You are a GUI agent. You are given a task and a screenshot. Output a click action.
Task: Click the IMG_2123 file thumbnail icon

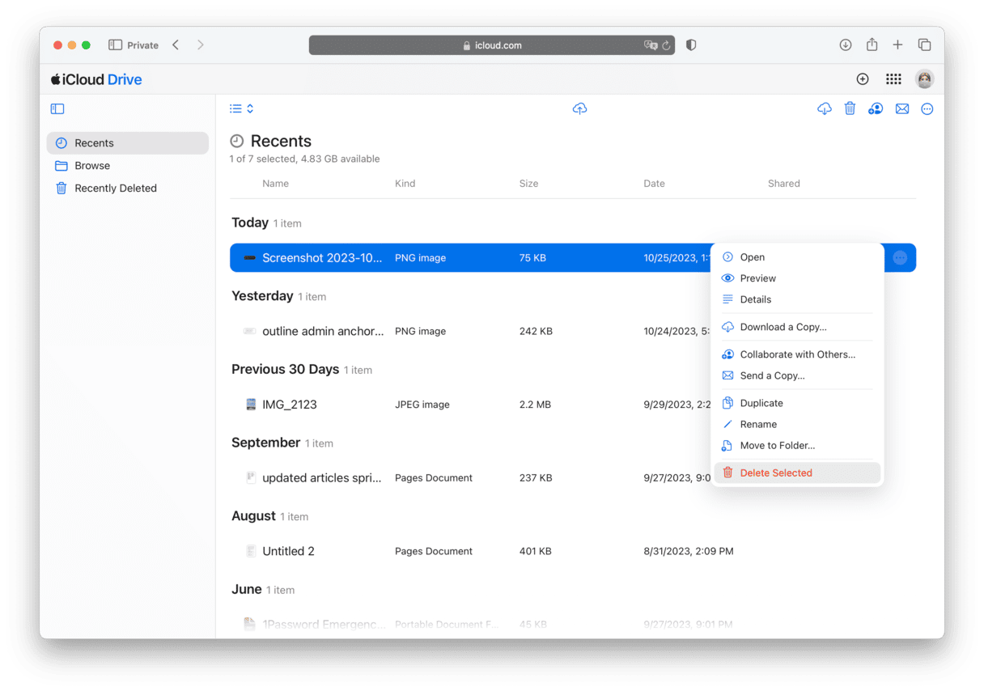pos(251,405)
